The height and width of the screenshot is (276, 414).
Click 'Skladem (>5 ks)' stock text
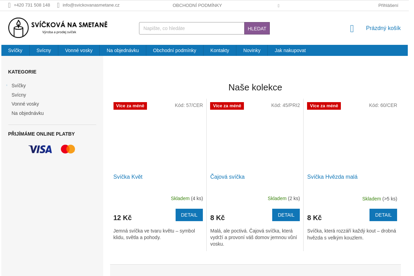(379, 199)
